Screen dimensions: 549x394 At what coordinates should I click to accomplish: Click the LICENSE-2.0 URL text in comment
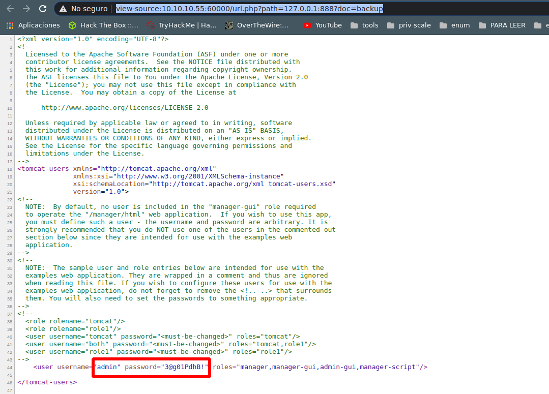(125, 108)
